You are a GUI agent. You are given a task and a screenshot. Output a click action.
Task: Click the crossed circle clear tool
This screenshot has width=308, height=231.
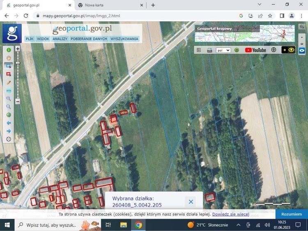9,139
